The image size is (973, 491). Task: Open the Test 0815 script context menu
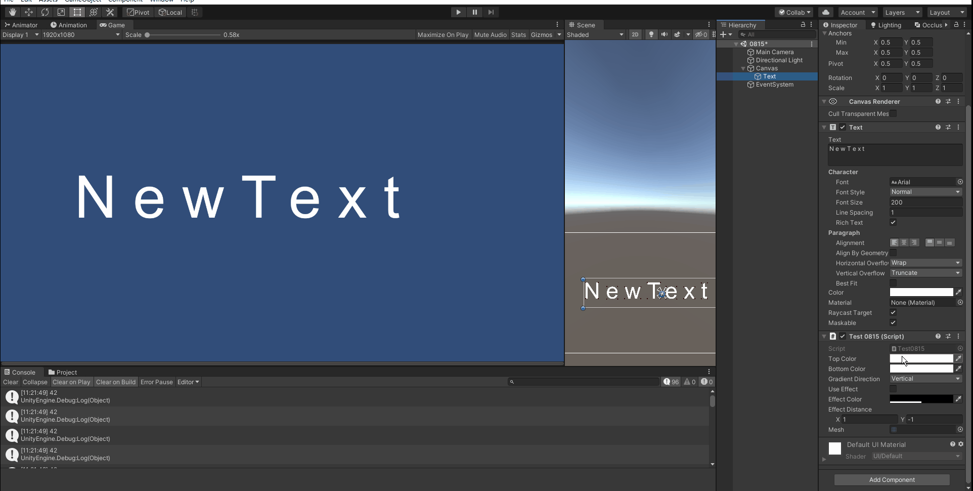point(958,336)
